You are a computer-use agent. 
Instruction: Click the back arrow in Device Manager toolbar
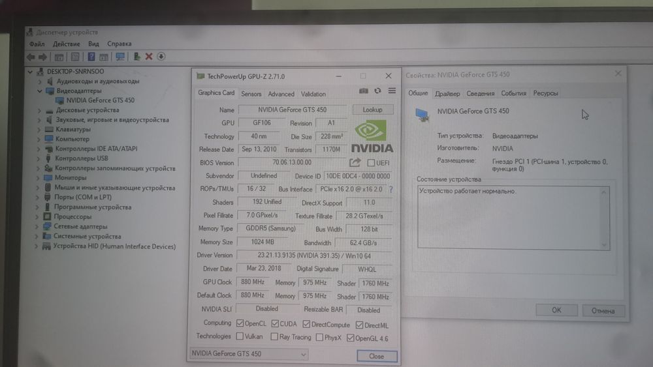31,57
